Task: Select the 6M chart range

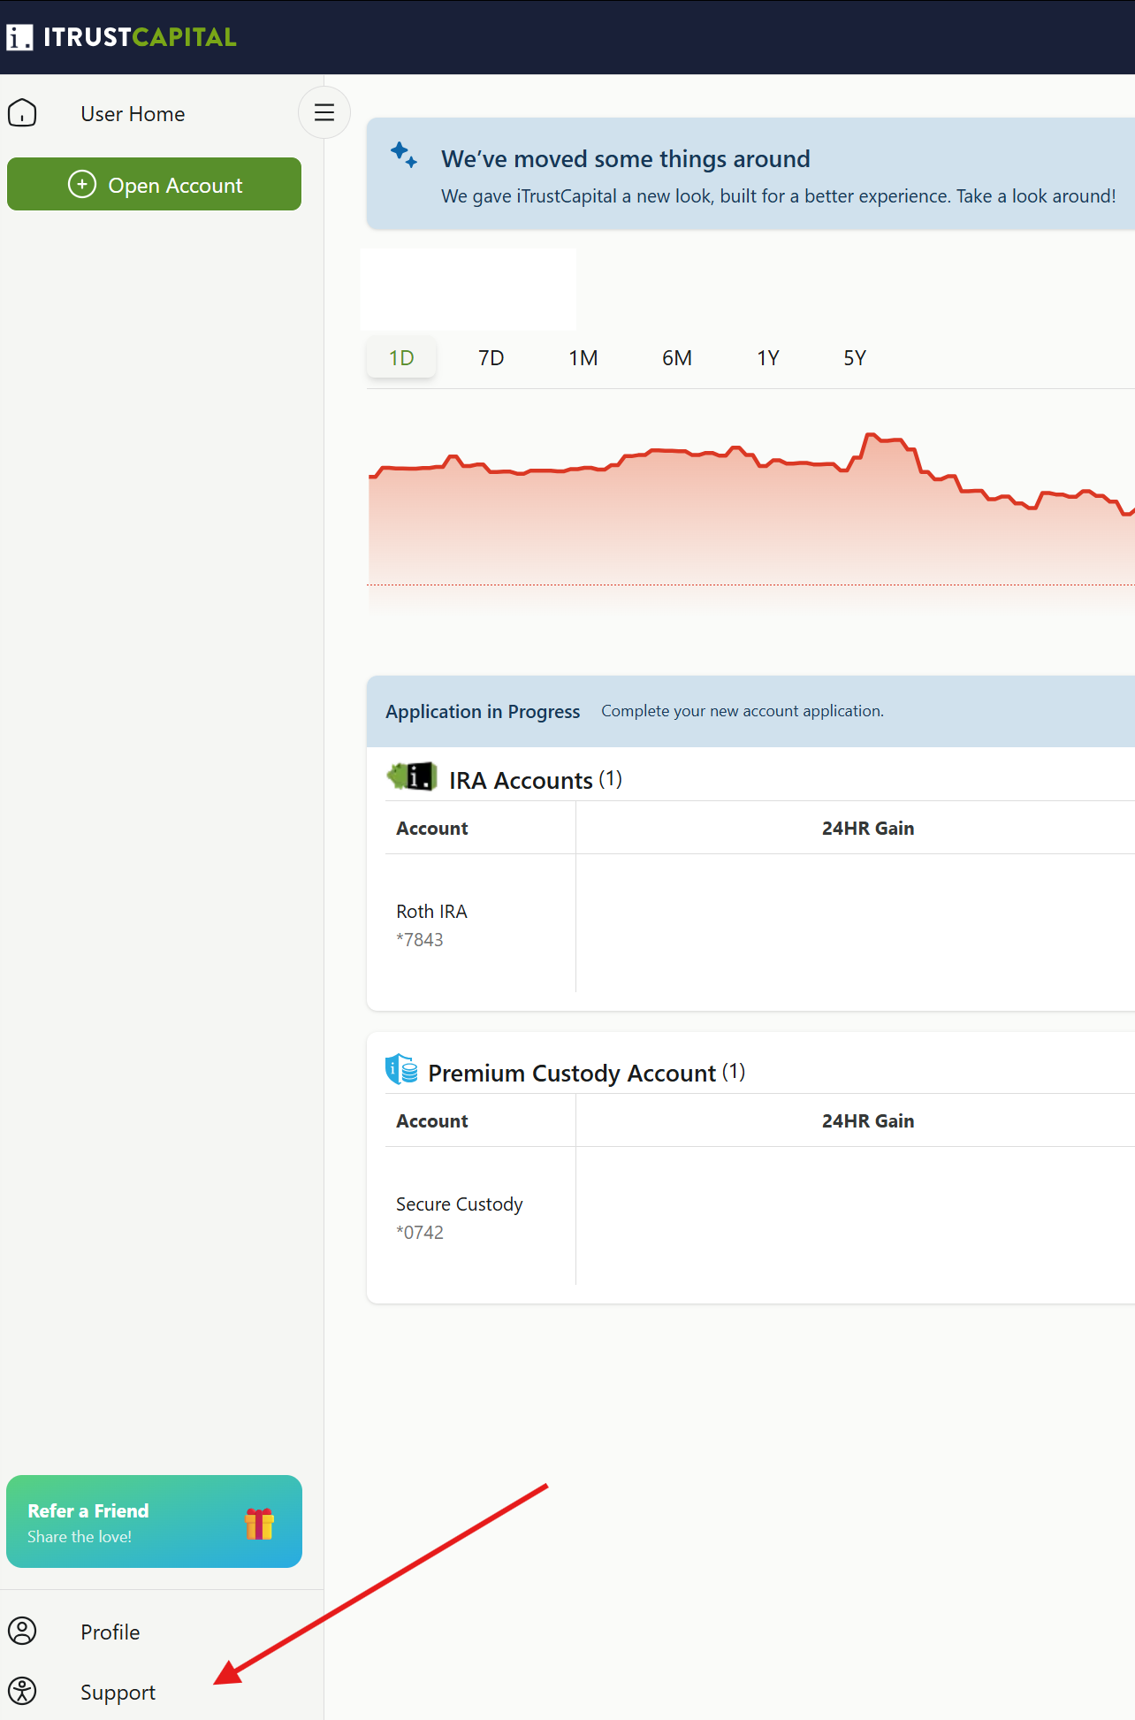Action: [677, 358]
